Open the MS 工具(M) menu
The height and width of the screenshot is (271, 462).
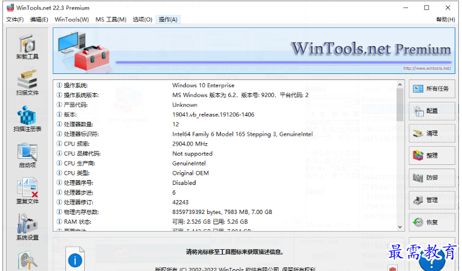pos(111,19)
